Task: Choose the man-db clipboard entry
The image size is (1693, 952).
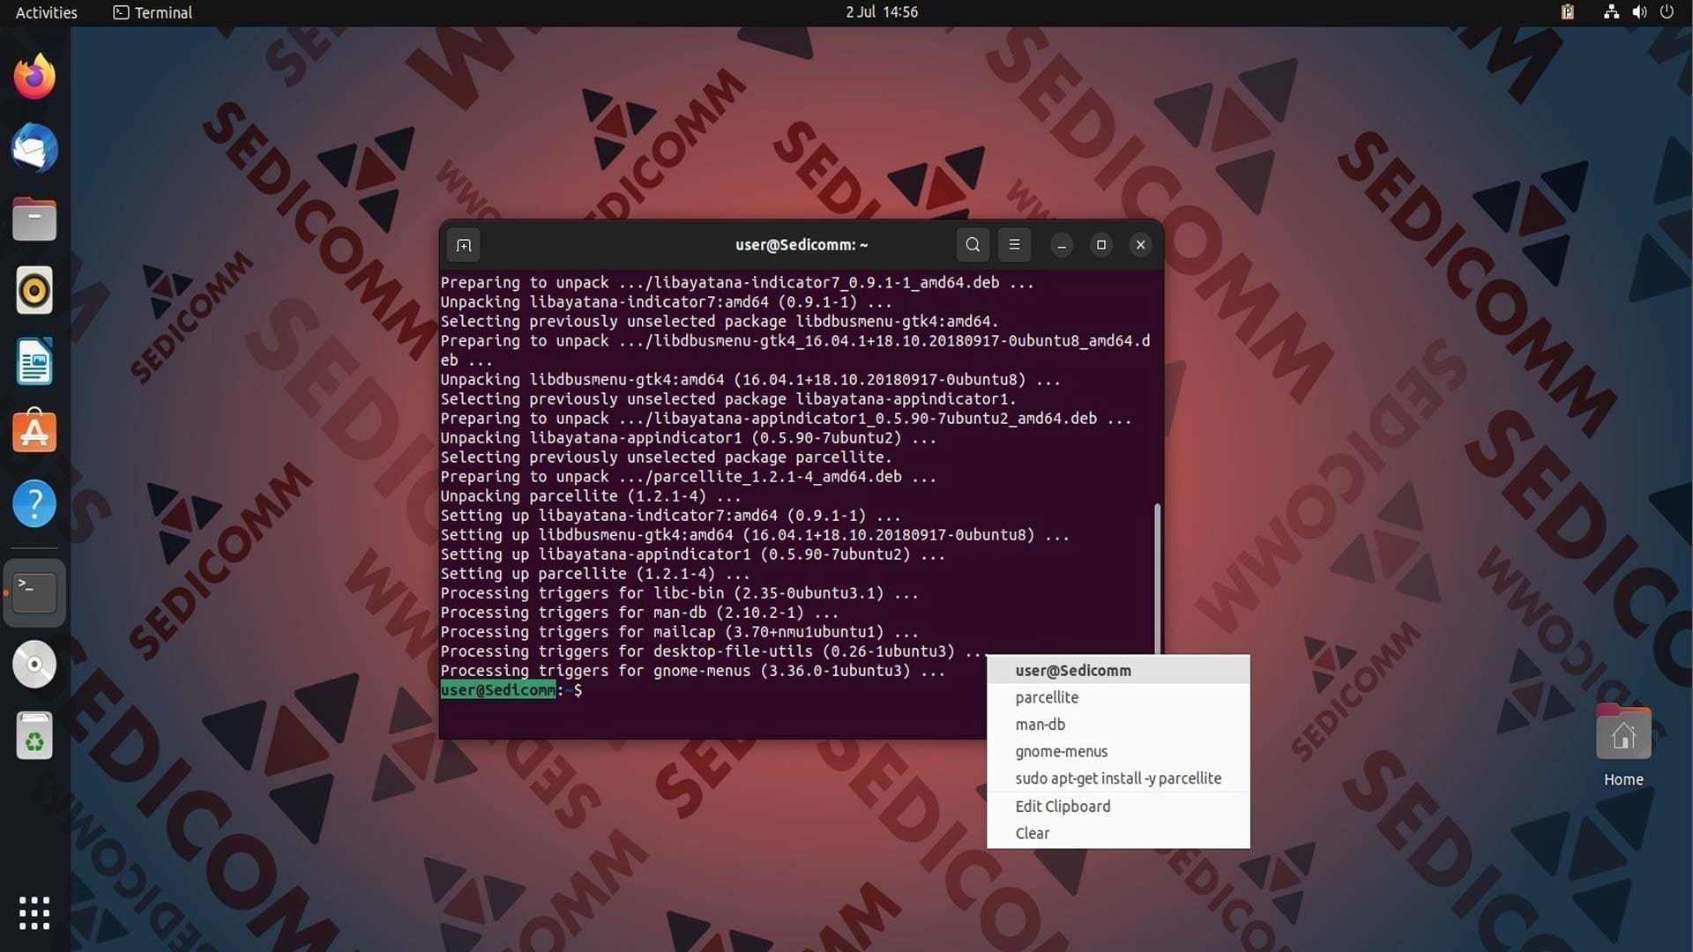Action: (x=1118, y=725)
